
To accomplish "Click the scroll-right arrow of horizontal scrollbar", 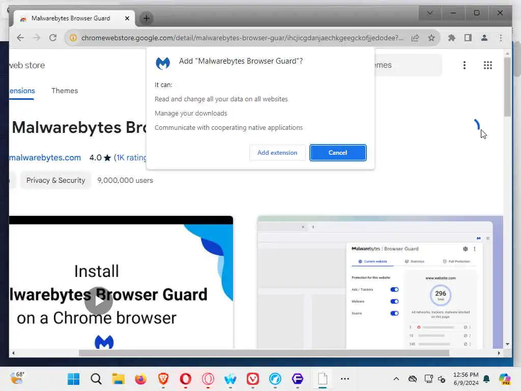I will tap(499, 353).
